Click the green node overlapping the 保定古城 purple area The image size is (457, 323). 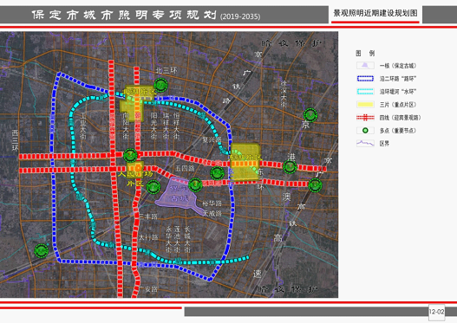(x=195, y=184)
